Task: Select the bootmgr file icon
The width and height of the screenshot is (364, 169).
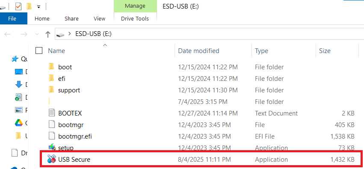Action: pyautogui.click(x=51, y=125)
